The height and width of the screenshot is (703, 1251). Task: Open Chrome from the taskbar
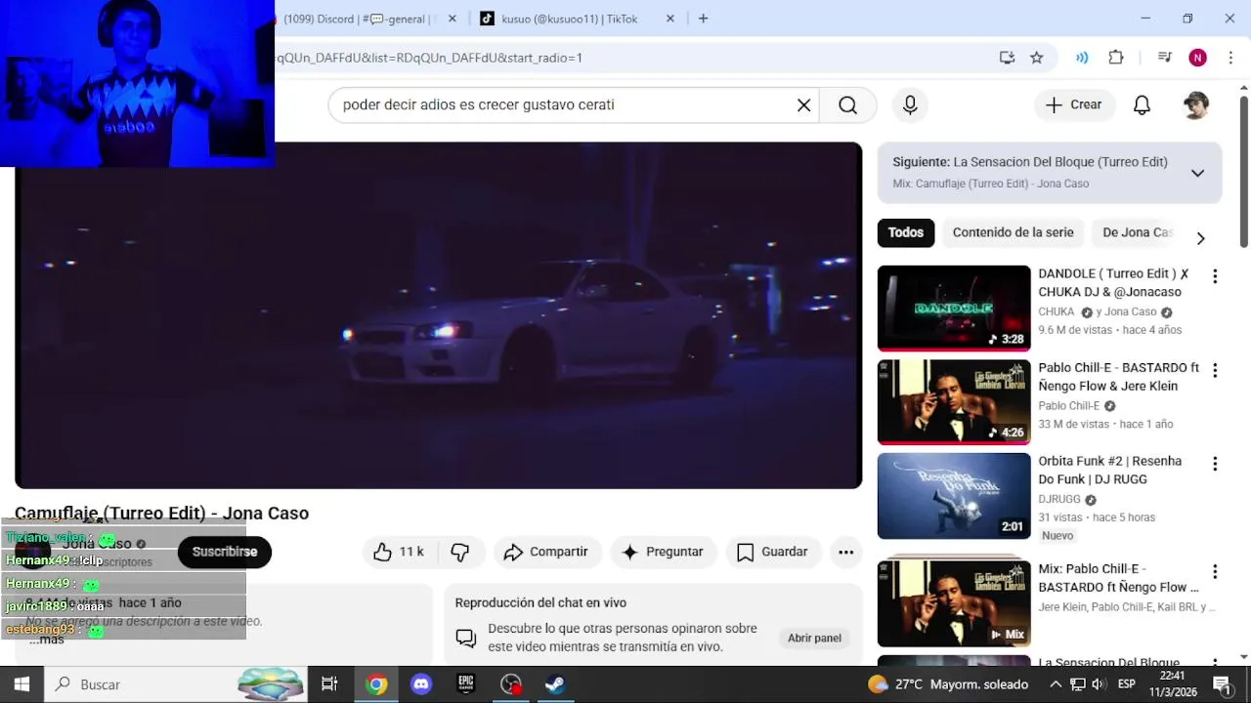tap(376, 684)
